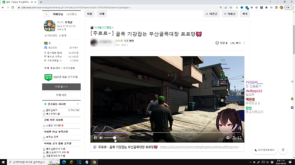This screenshot has height=165, width=295.
Task: Open the Windows Start menu
Action: click(x=3, y=162)
